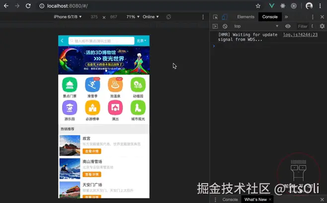Close the What's New tab

[270, 200]
